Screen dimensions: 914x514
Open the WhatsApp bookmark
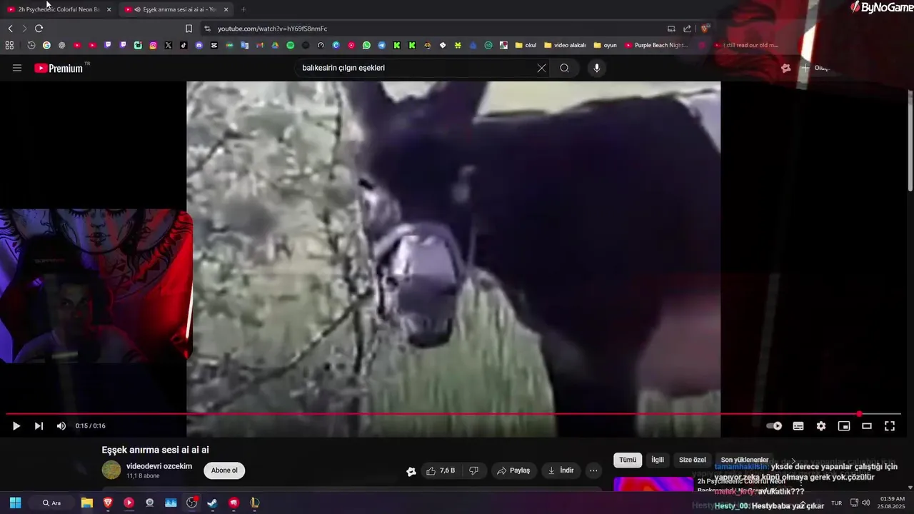click(366, 45)
